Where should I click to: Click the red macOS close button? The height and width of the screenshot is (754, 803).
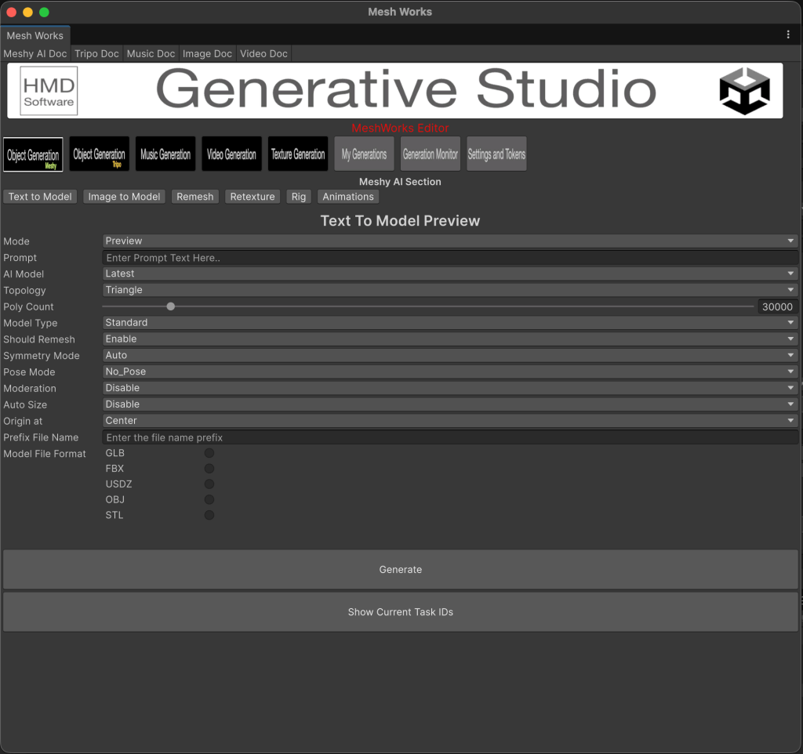coord(12,12)
